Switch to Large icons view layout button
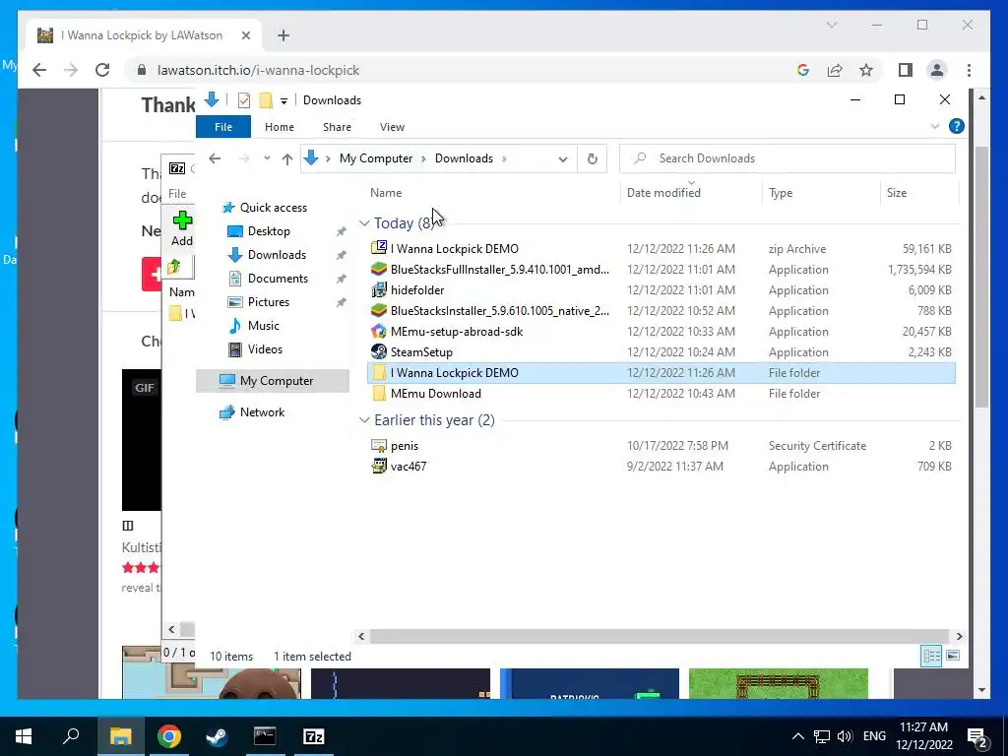 click(x=953, y=656)
